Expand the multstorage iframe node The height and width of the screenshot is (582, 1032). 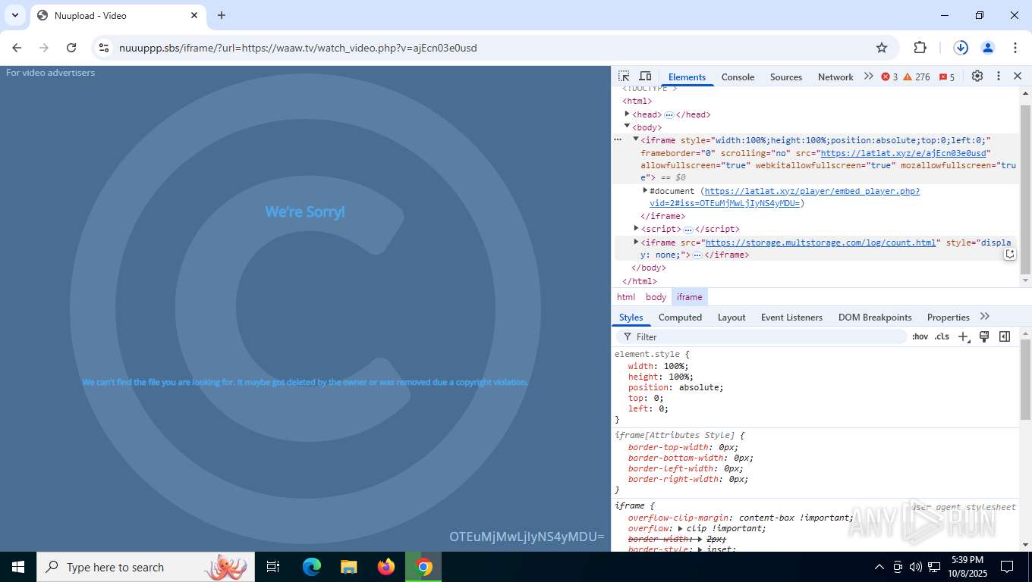pyautogui.click(x=636, y=242)
